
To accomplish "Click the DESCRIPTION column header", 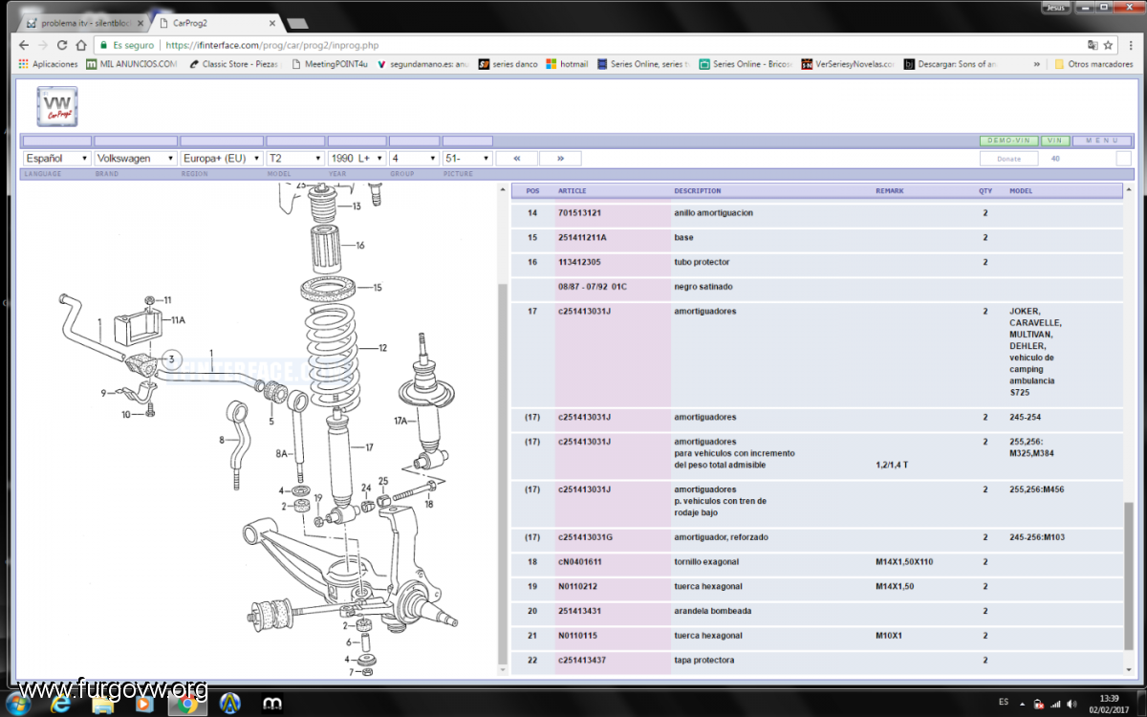I will click(x=698, y=191).
